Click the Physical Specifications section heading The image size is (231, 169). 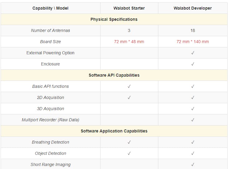[114, 19]
